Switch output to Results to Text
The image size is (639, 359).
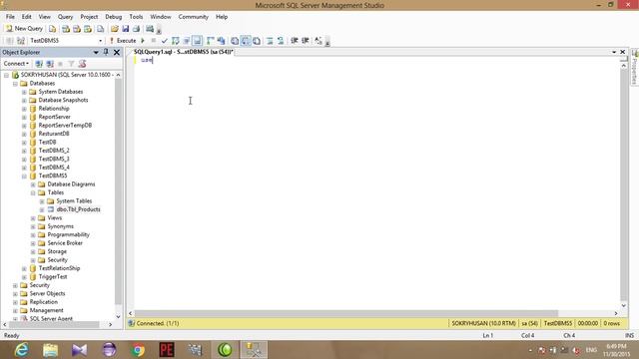[235, 41]
